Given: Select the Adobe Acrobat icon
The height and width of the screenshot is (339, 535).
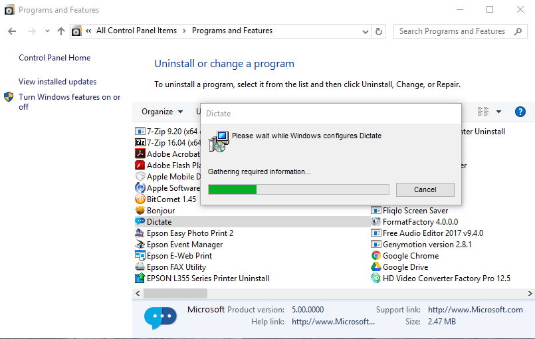Looking at the screenshot, I should (140, 154).
